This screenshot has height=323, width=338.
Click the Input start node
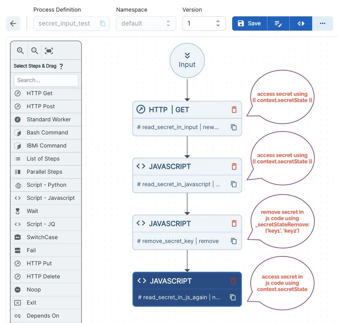pyautogui.click(x=187, y=61)
